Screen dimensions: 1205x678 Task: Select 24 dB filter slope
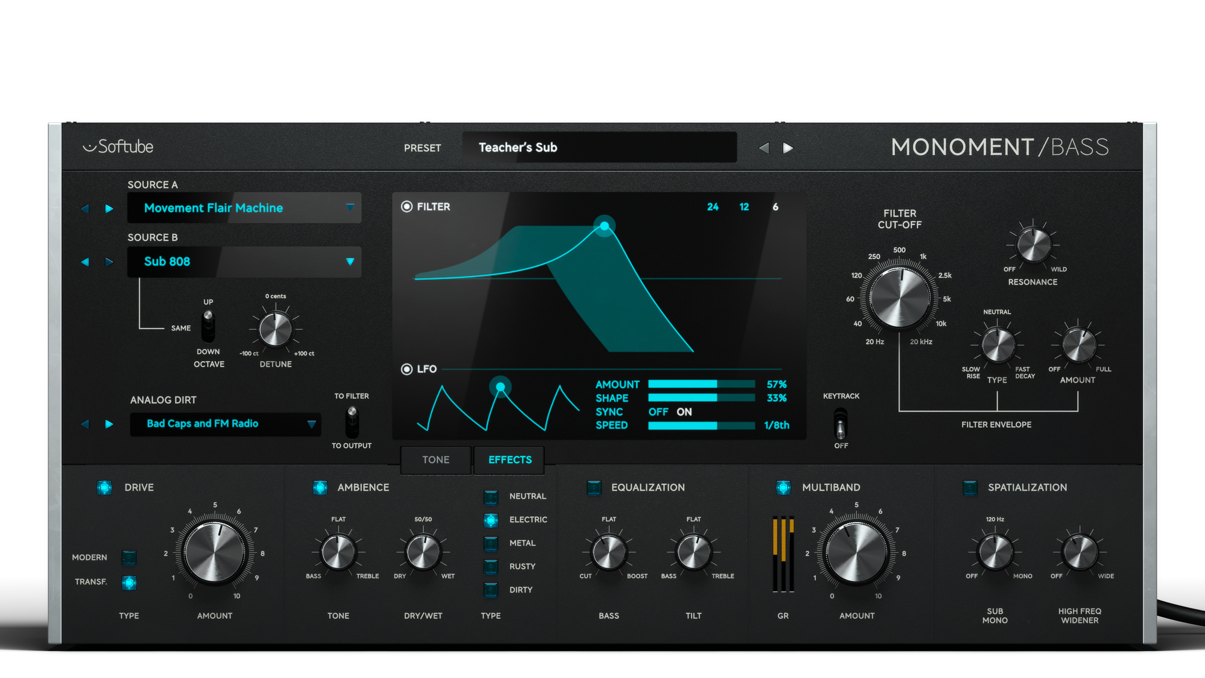[x=713, y=207]
